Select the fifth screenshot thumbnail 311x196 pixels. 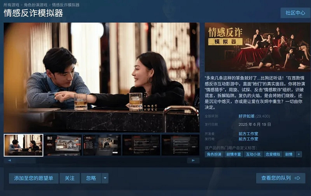(180, 145)
